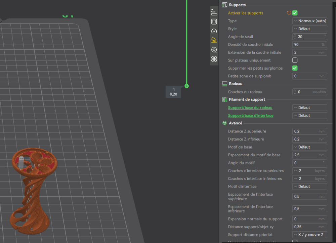This screenshot has height=243, width=336.
Task: Click the layer label showing 1 and 0,20
Action: [x=173, y=92]
